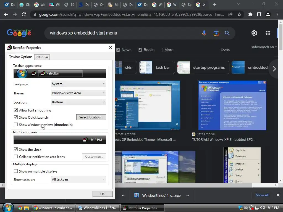Open Google quick settings gear

pyautogui.click(x=254, y=33)
